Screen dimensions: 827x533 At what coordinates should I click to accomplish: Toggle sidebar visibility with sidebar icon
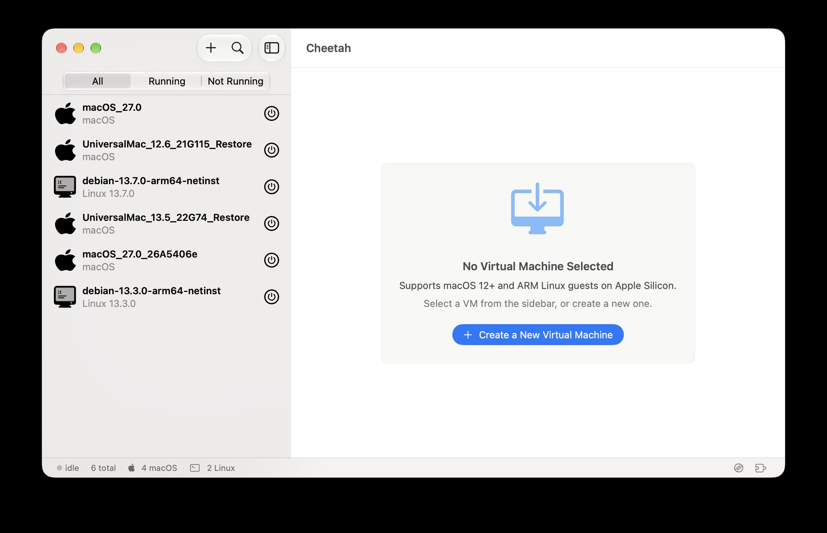point(272,48)
